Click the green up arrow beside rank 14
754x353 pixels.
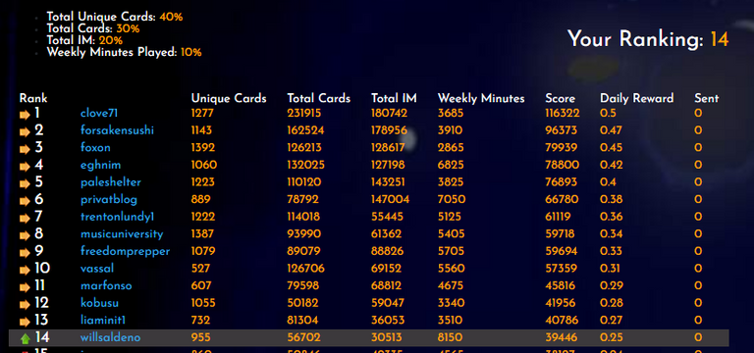[25, 339]
